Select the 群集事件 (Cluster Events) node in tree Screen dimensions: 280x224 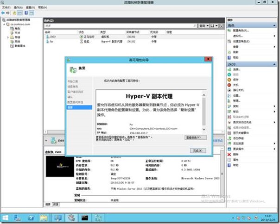(19, 46)
